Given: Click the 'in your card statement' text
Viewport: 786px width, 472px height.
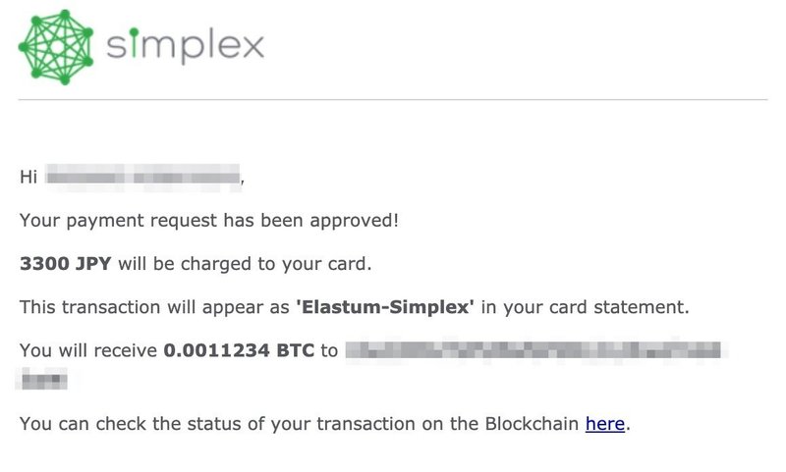Looking at the screenshot, I should click(585, 307).
